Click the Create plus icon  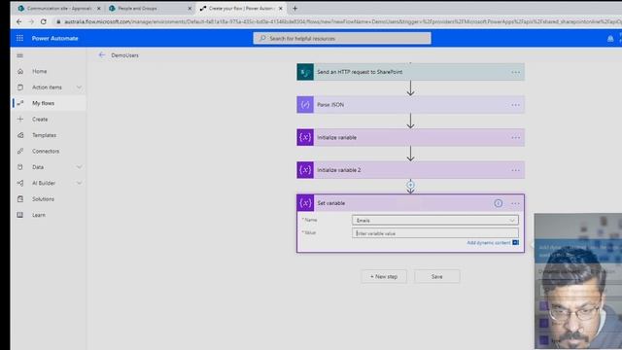pyautogui.click(x=20, y=119)
